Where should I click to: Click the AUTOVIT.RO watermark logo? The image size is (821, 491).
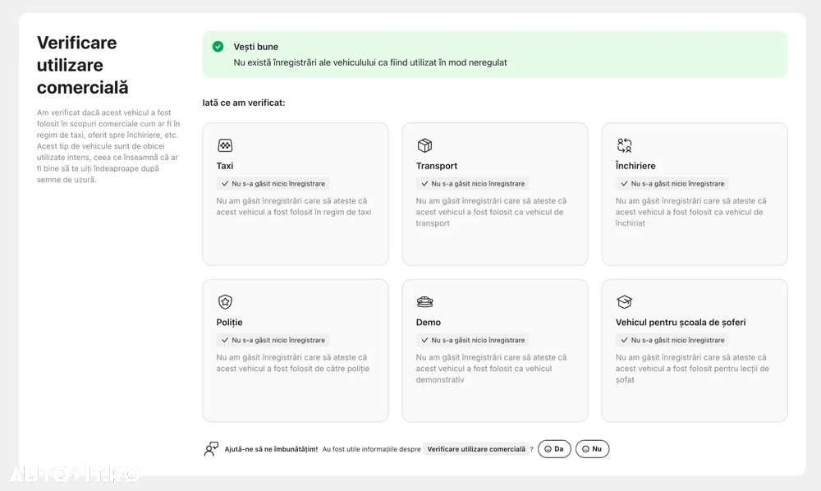pyautogui.click(x=74, y=474)
